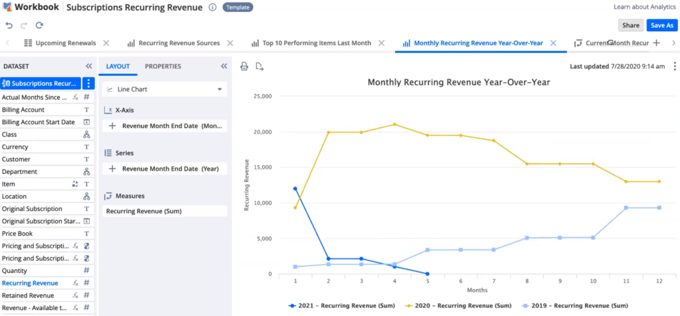Select the Quantity field in dataset list
Viewport: 680px width, 316px height.
click(x=15, y=271)
